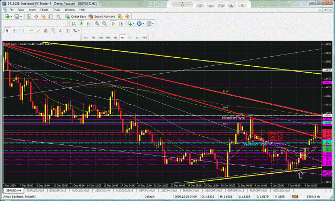Select the Text (A) tool

60,30
